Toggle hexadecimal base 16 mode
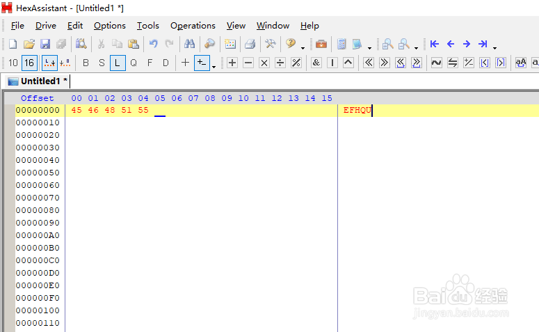The height and width of the screenshot is (332, 539). point(29,63)
